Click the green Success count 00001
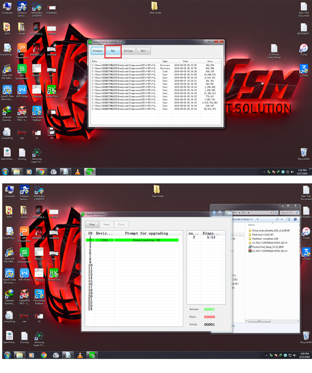The width and height of the screenshot is (312, 373). pos(209,309)
